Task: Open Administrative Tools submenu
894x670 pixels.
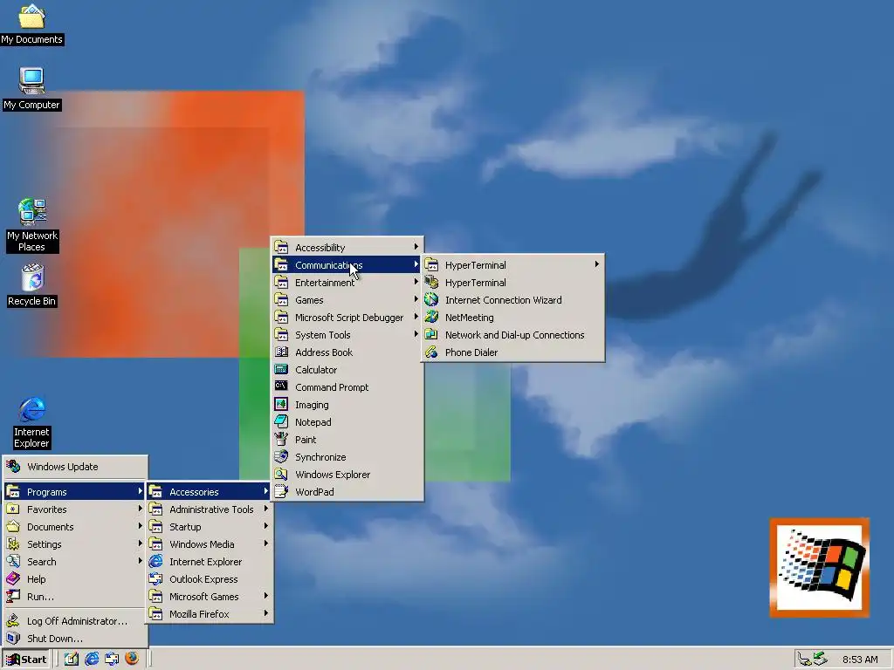Action: pos(210,509)
